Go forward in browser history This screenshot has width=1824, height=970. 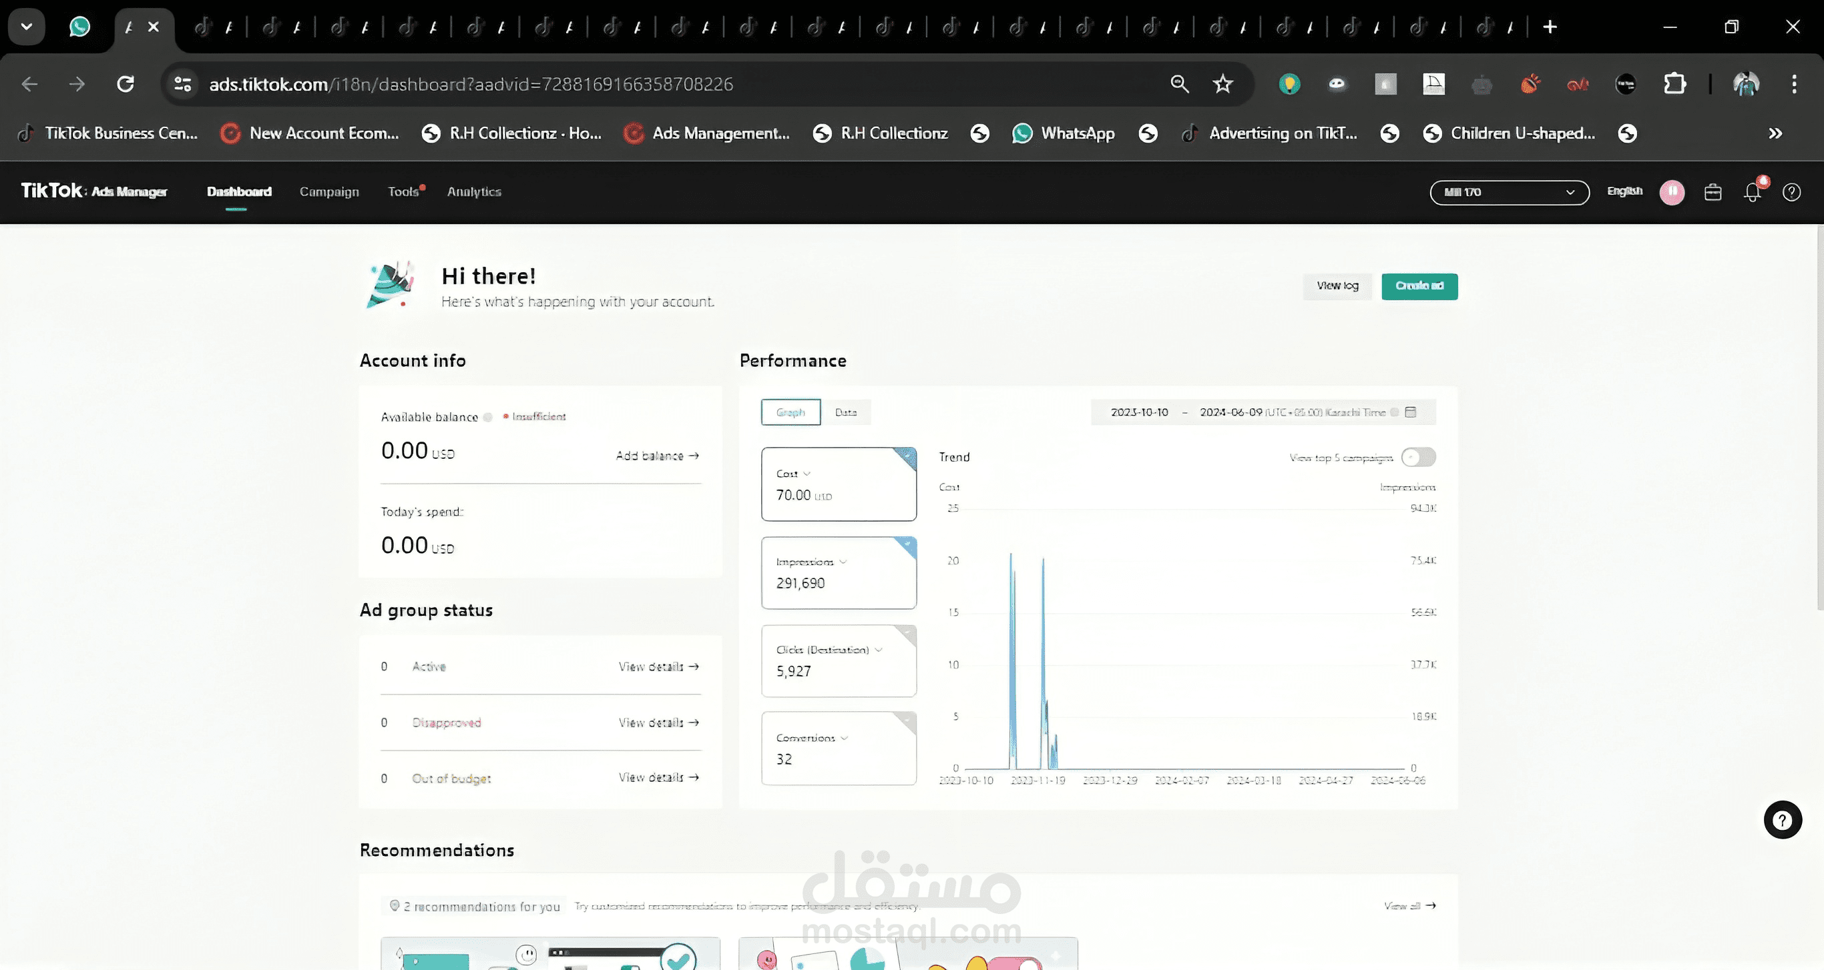77,84
